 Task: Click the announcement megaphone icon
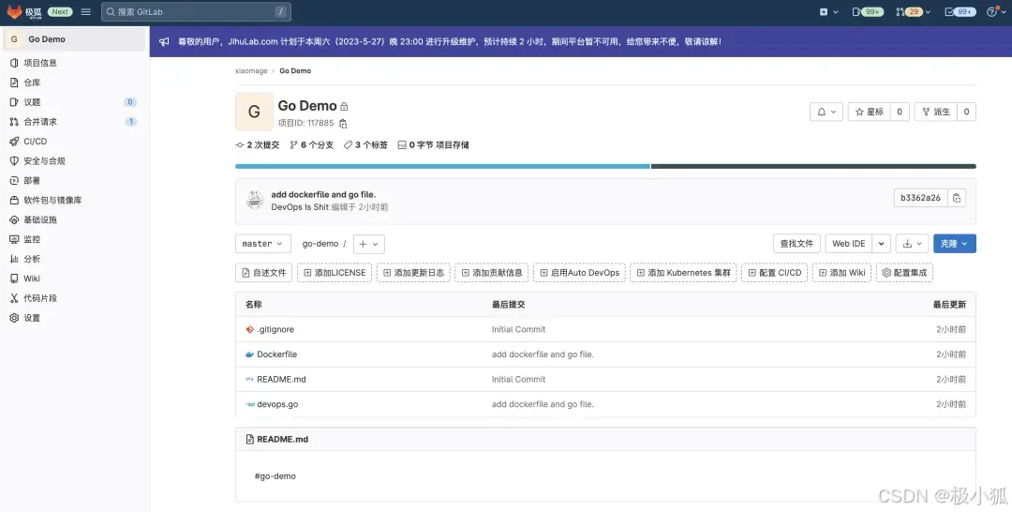164,41
